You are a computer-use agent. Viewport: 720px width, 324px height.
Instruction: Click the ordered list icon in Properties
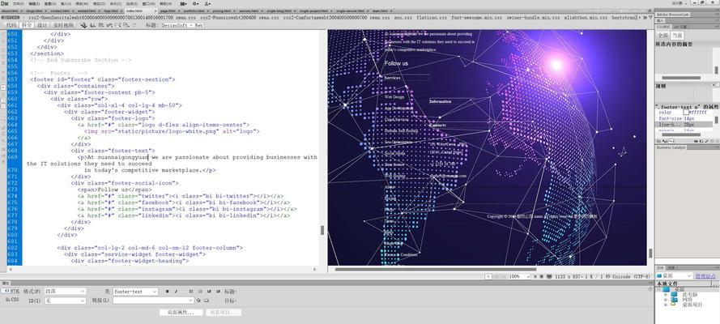[x=200, y=292]
